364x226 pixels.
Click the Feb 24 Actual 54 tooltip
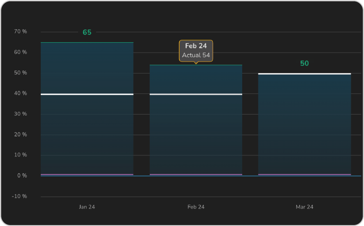196,50
